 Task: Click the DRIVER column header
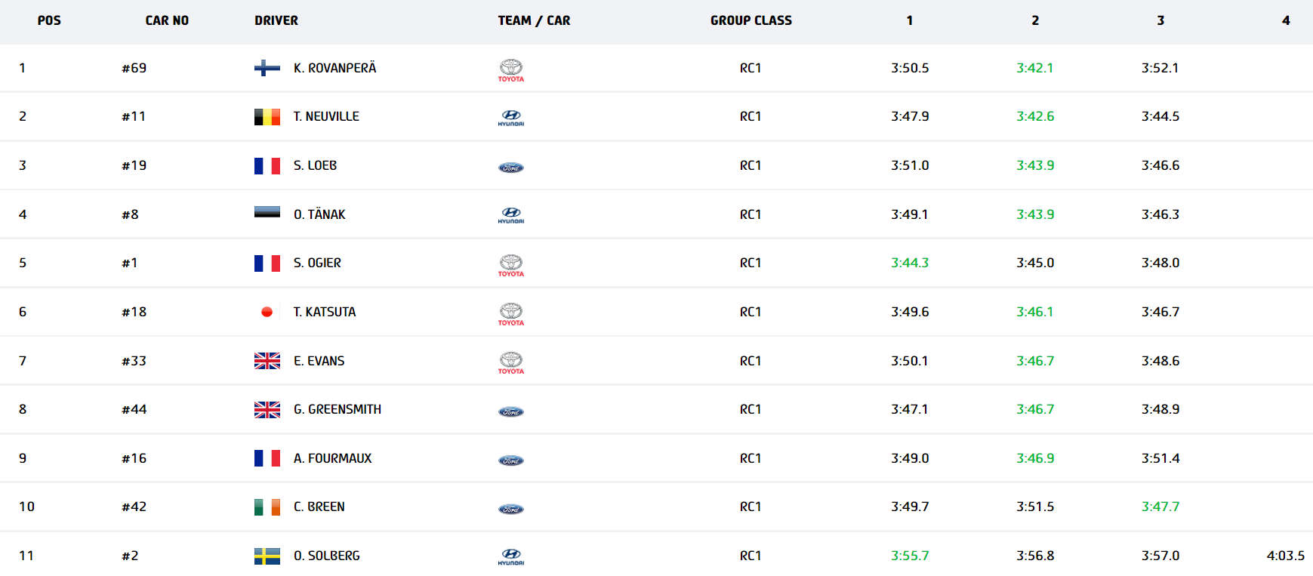[x=276, y=20]
